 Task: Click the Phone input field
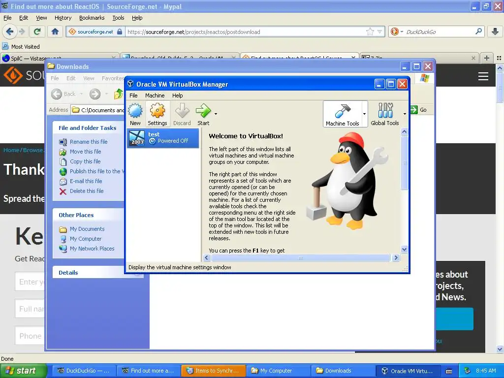pos(29,336)
